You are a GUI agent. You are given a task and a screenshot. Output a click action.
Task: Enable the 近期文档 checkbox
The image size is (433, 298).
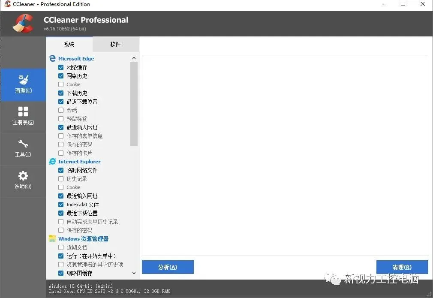61,247
